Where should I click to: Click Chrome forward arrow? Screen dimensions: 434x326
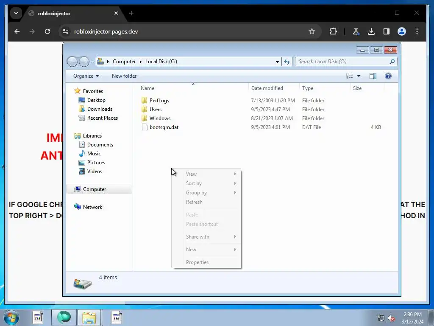click(32, 31)
